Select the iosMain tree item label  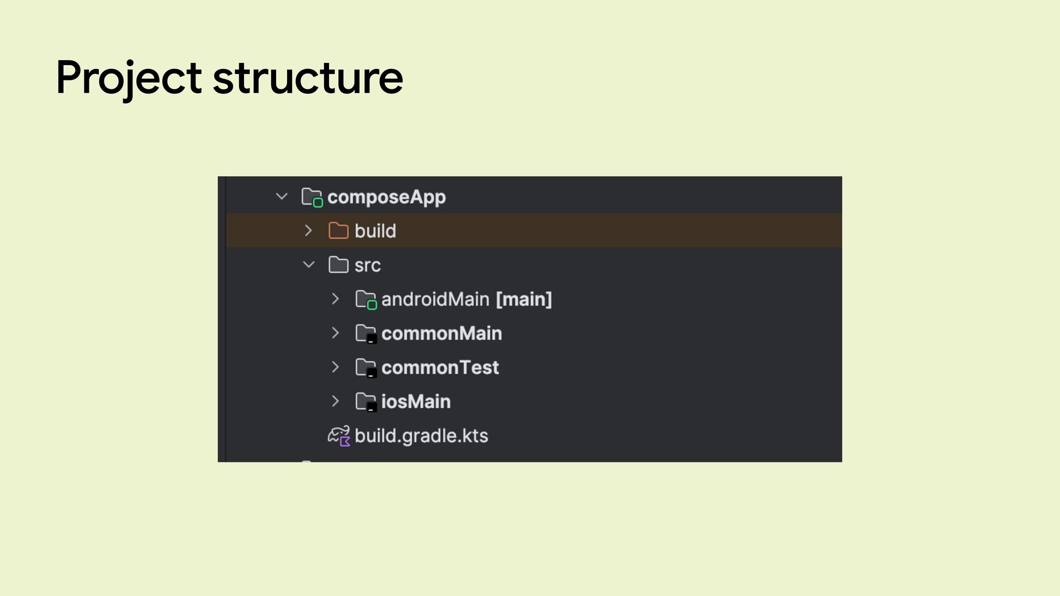416,402
